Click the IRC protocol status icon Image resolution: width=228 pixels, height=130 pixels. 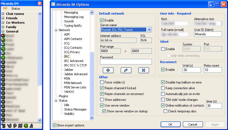pos(20,126)
